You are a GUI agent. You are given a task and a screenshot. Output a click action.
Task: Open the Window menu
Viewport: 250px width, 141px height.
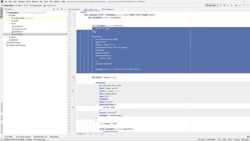[x=57, y=2]
